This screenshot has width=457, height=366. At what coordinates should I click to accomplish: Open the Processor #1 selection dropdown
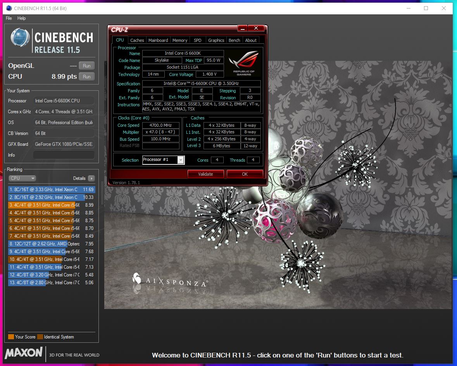[x=164, y=160]
